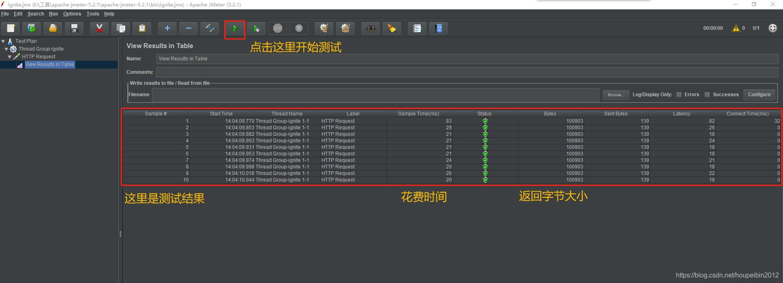This screenshot has height=283, width=783.
Task: Sort by Start Time column header
Action: point(221,114)
